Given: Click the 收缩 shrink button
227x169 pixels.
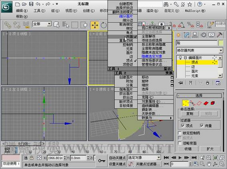Looking at the screenshot, I should (x=188, y=149).
